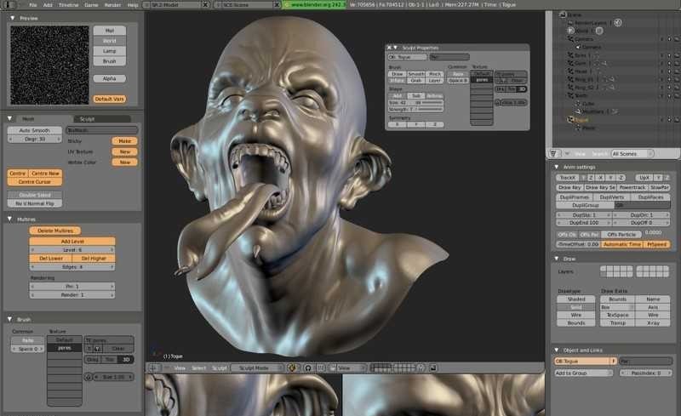Toggle Auto Smooth on mesh
681x416 pixels.
pyautogui.click(x=35, y=130)
